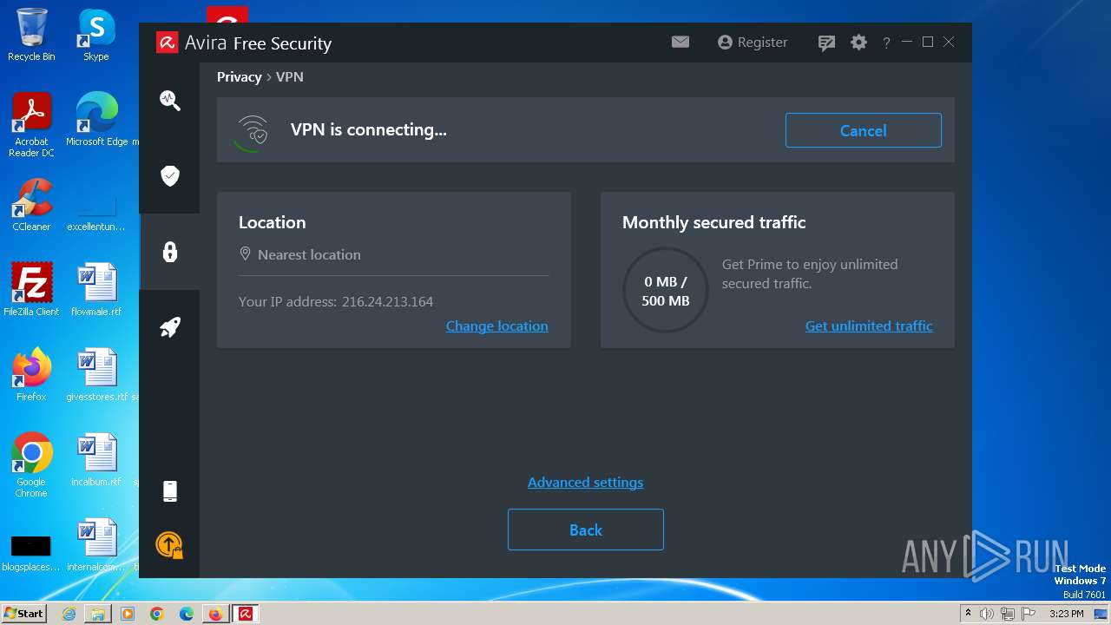Click the Avira logo in title bar
The width and height of the screenshot is (1111, 625).
tap(167, 43)
